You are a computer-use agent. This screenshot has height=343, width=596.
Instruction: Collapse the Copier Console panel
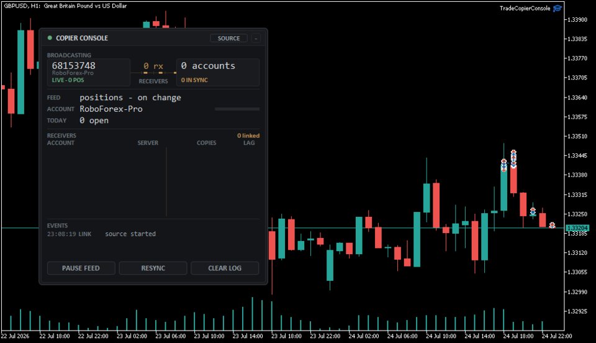point(256,39)
